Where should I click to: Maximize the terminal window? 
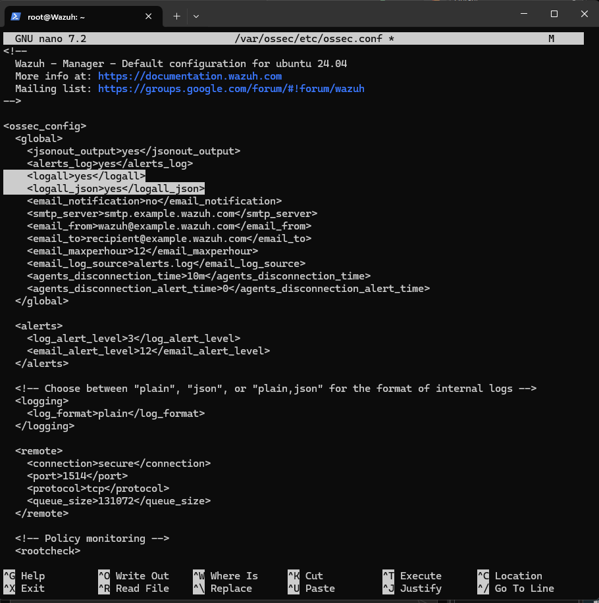[x=554, y=14]
